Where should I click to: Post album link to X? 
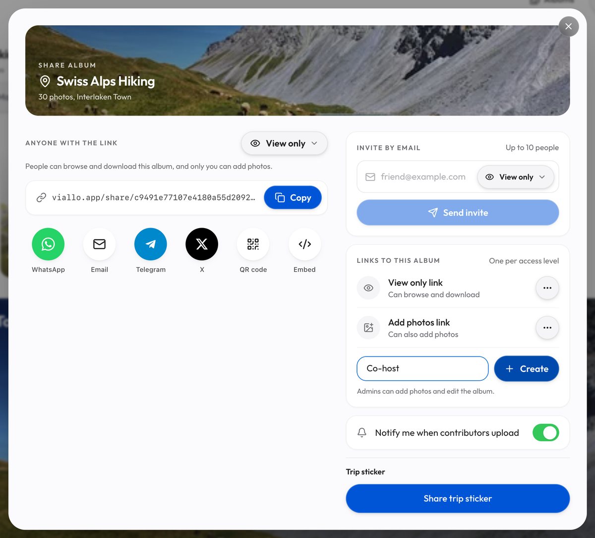click(202, 244)
